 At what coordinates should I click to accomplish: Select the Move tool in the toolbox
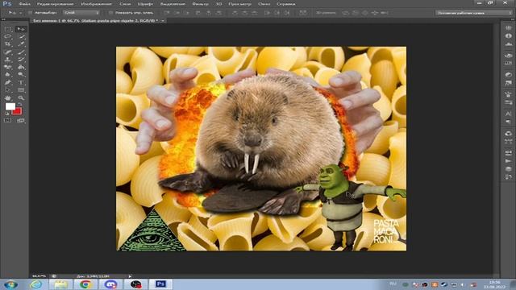pos(21,29)
